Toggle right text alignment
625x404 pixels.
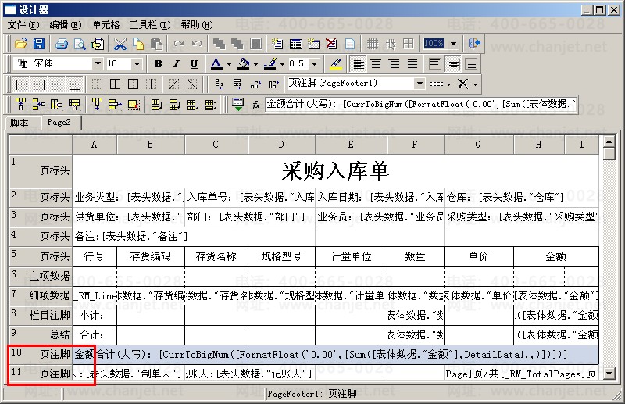coord(394,63)
